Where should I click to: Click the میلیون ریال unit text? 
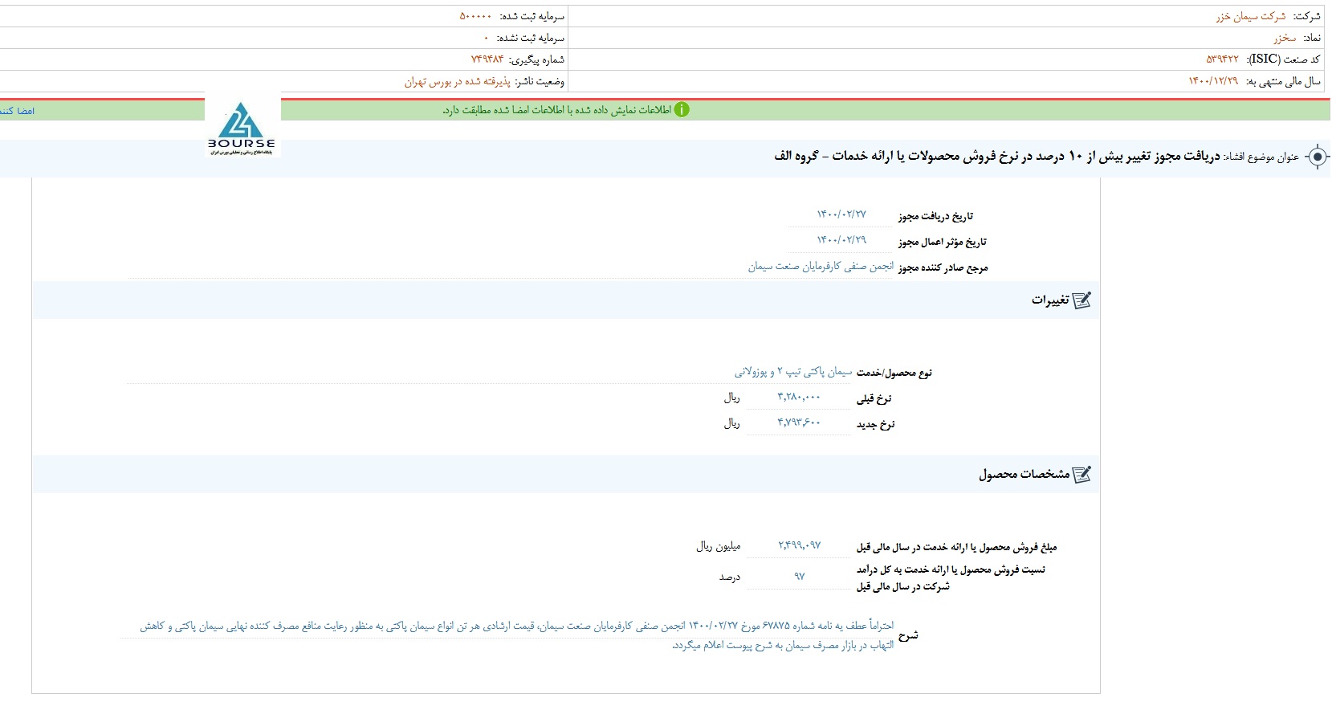pyautogui.click(x=719, y=546)
